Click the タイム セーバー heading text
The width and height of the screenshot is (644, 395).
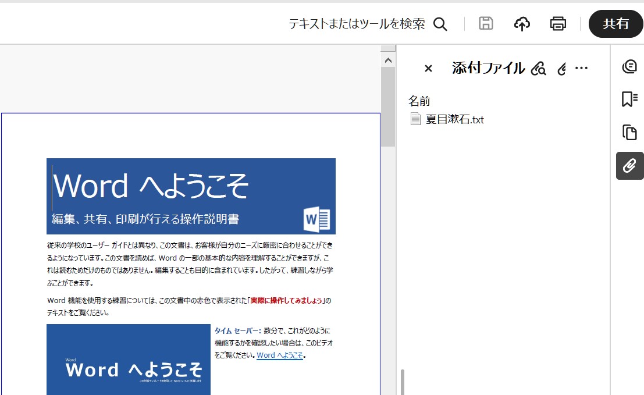point(237,331)
